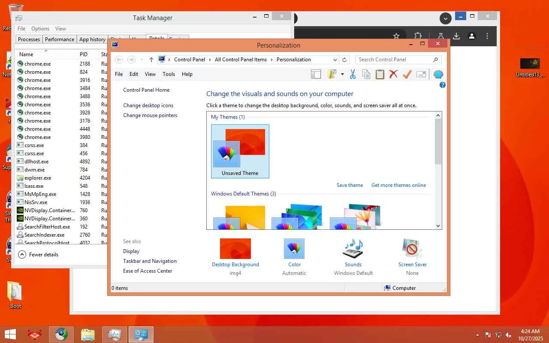Viewport: 549px width, 343px height.
Task: Click the Cut scissors icon in Personalization toolbar
Action: tap(353, 74)
